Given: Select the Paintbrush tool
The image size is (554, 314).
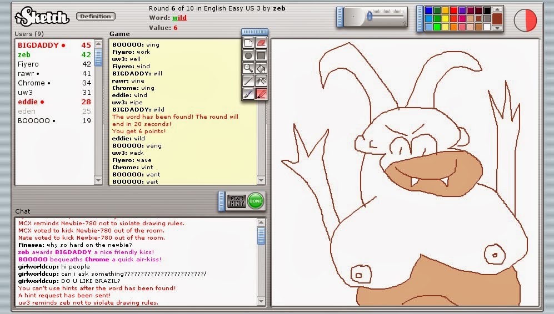Looking at the screenshot, I should [248, 94].
